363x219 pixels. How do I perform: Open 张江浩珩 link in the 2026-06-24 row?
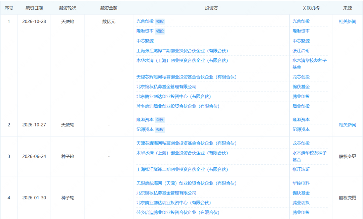point(301,169)
